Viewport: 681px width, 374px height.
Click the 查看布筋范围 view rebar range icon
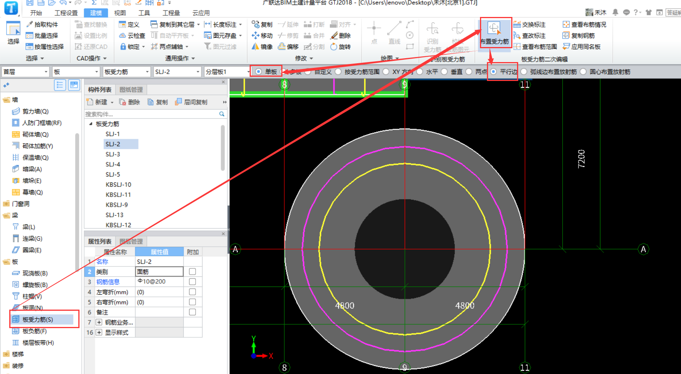(x=517, y=47)
